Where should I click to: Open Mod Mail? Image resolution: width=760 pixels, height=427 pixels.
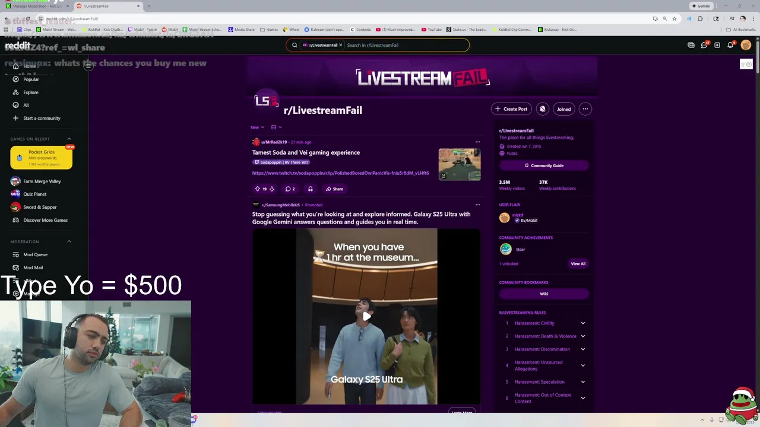pos(33,267)
